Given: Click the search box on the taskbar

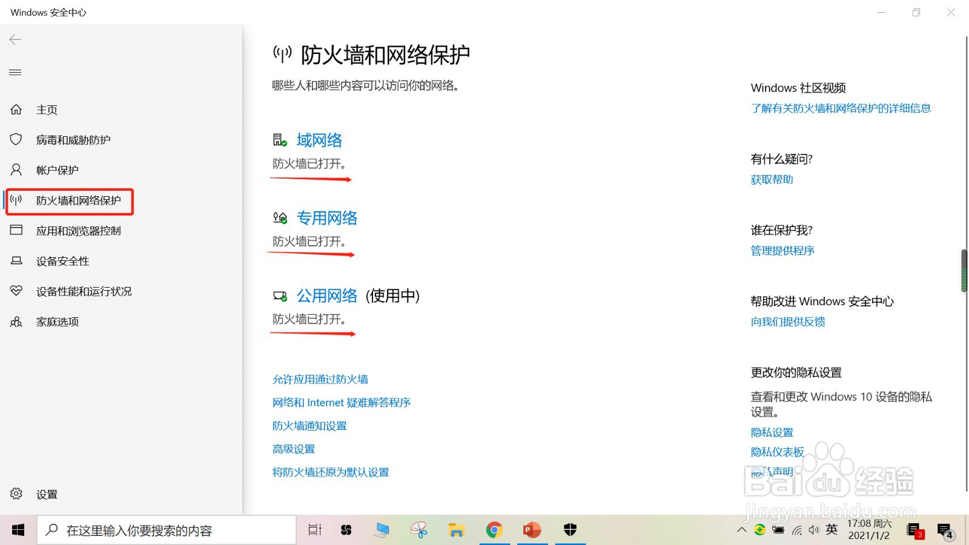Looking at the screenshot, I should tap(167, 529).
